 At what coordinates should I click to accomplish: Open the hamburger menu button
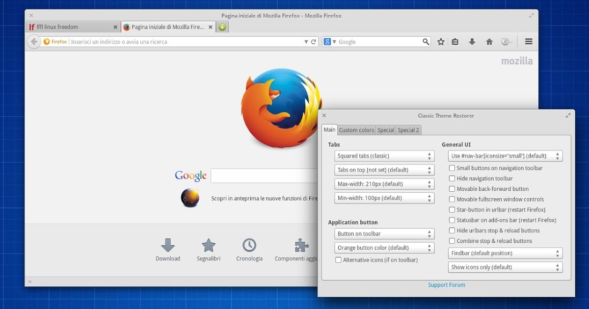(529, 42)
